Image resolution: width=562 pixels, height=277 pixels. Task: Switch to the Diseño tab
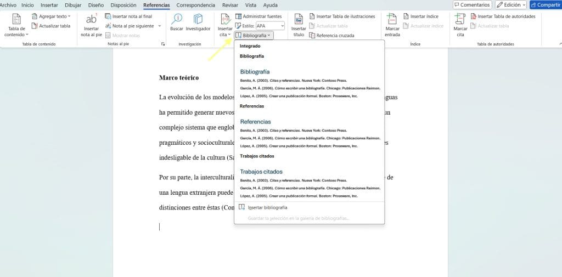[95, 5]
